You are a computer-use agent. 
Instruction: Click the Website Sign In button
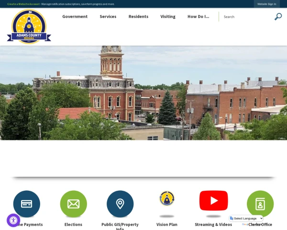click(266, 4)
